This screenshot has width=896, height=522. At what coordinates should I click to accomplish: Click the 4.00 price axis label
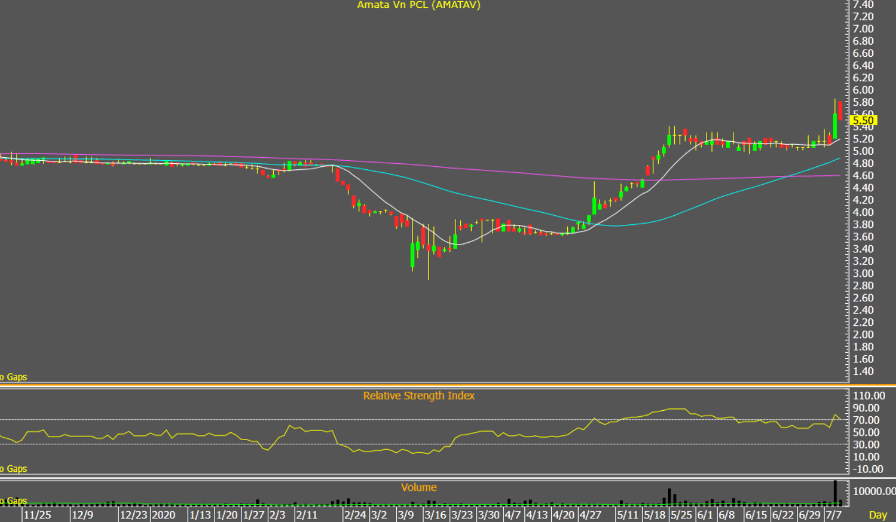coord(863,212)
